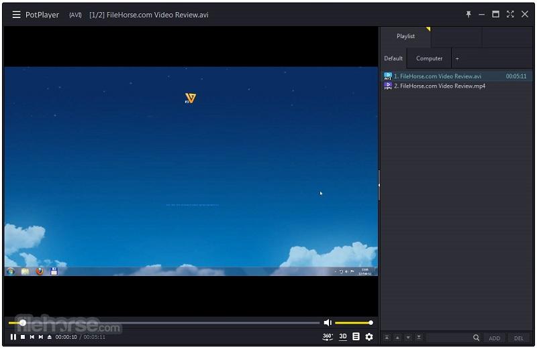
Task: Click the DEL button in playlist
Action: coord(518,338)
